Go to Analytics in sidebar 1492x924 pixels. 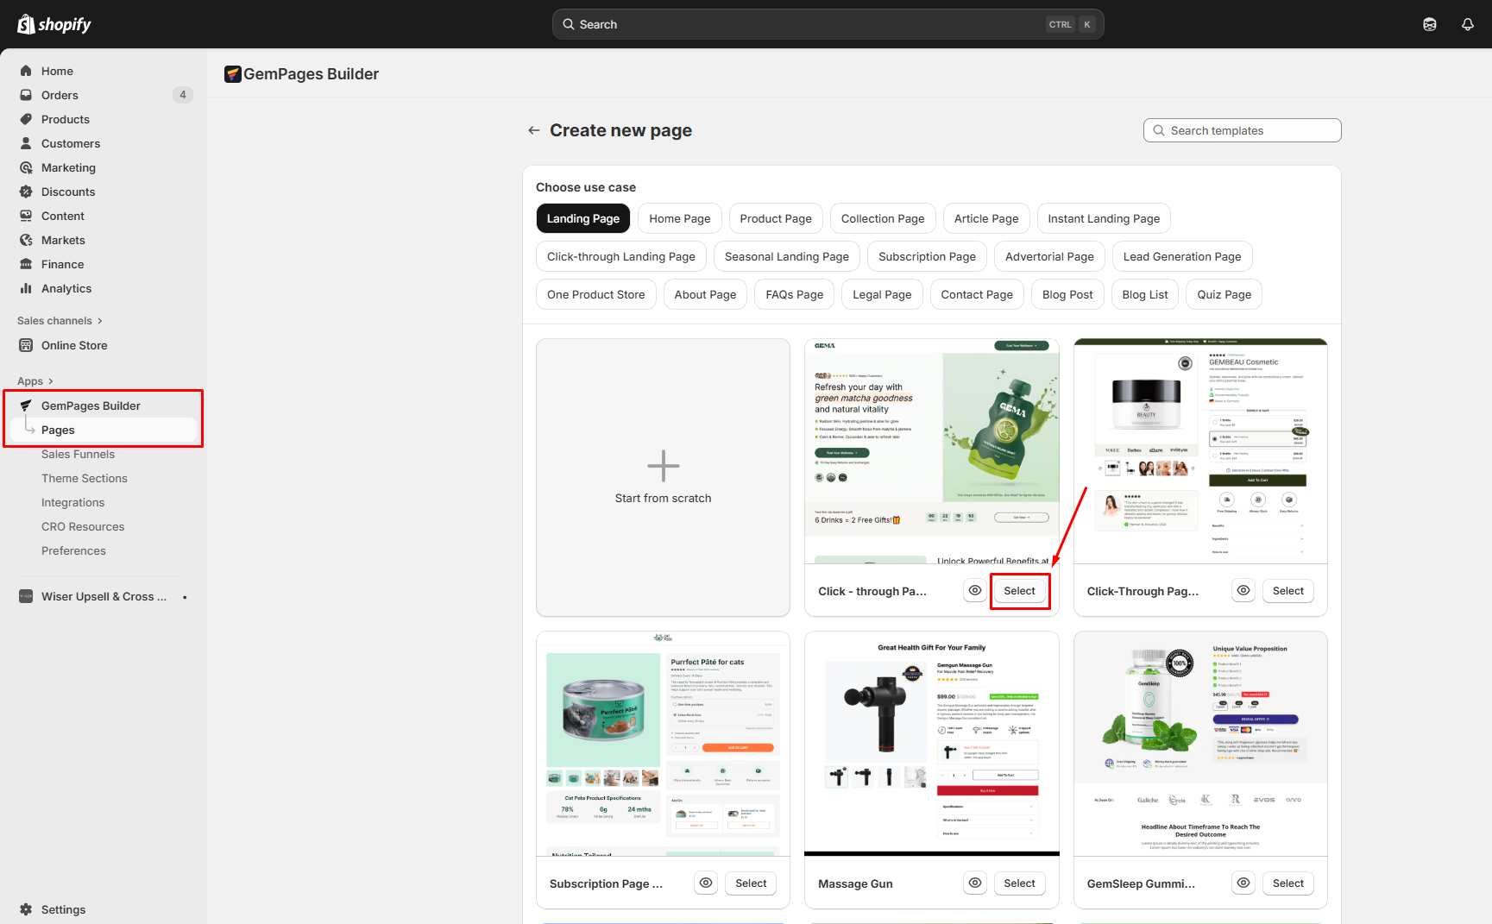(x=66, y=288)
